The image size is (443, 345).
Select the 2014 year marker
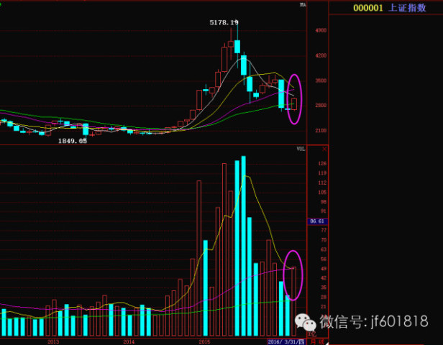(x=129, y=342)
